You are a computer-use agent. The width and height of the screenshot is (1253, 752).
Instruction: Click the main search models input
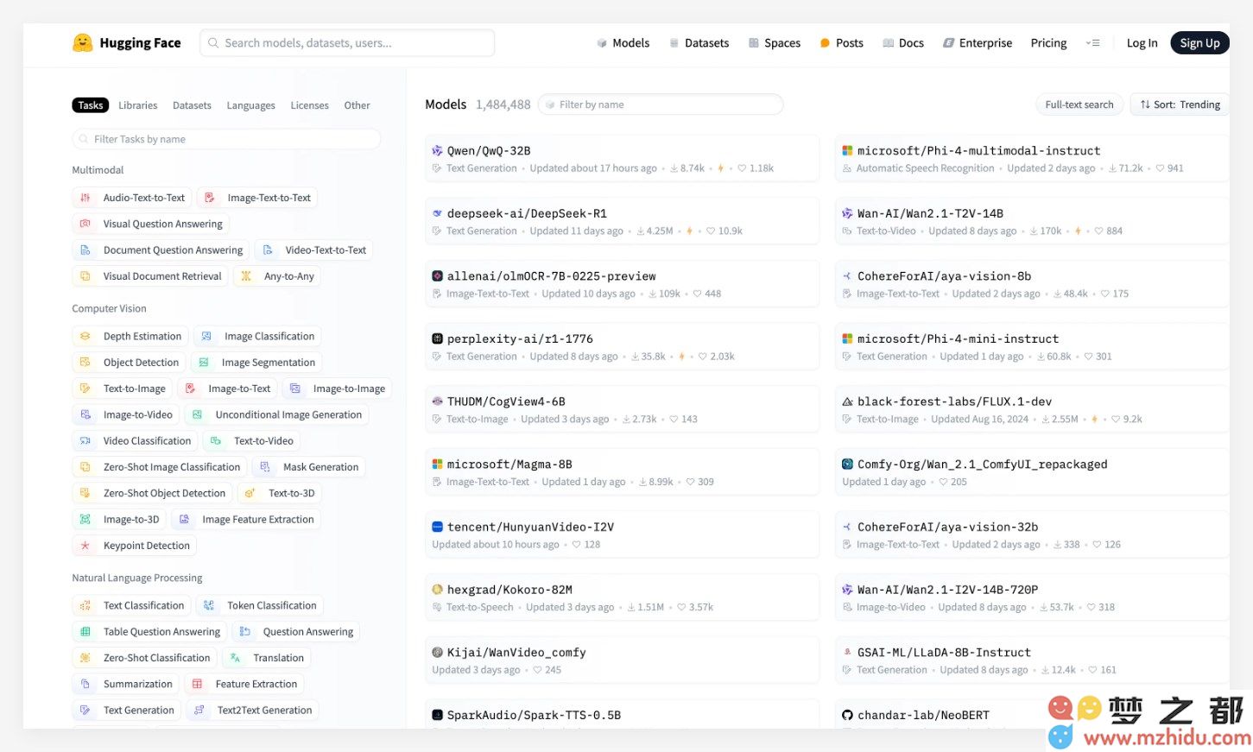pos(347,43)
